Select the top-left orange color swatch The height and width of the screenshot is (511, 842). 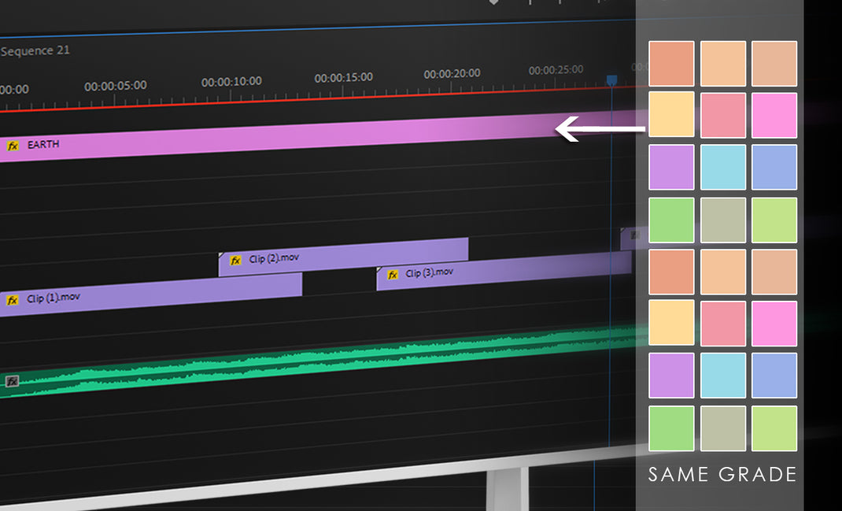point(670,63)
